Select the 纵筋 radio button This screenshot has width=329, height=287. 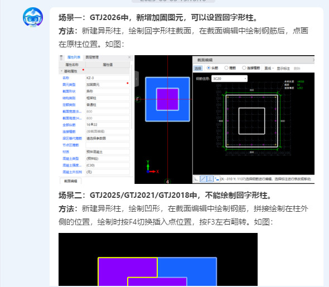tap(212, 68)
